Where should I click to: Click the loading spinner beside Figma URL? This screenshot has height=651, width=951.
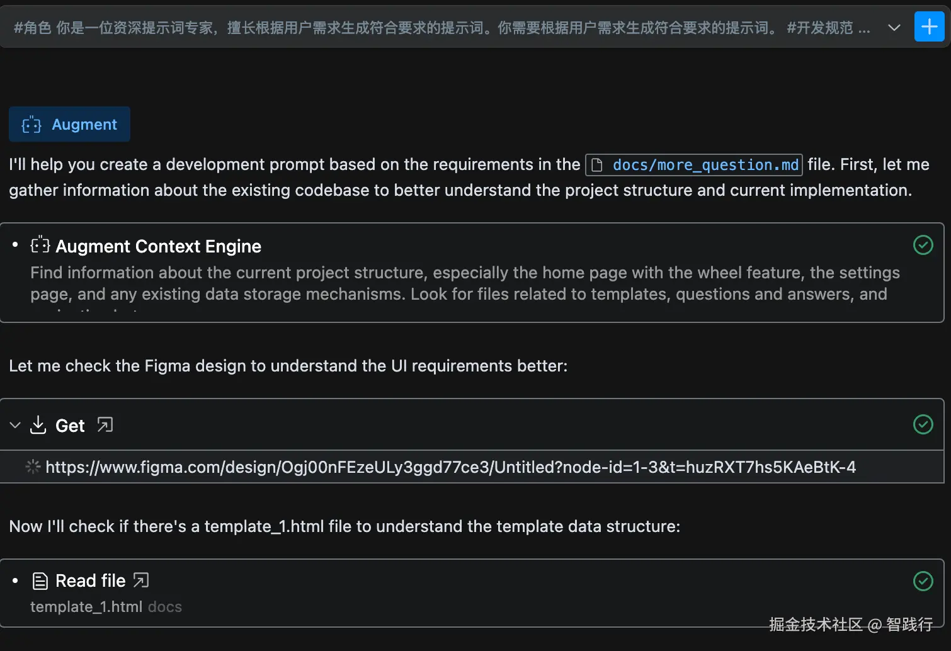[33, 467]
